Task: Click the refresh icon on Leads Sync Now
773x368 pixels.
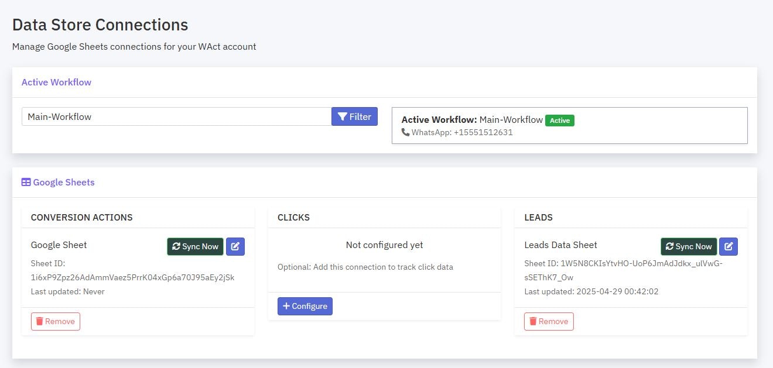Action: (x=670, y=246)
